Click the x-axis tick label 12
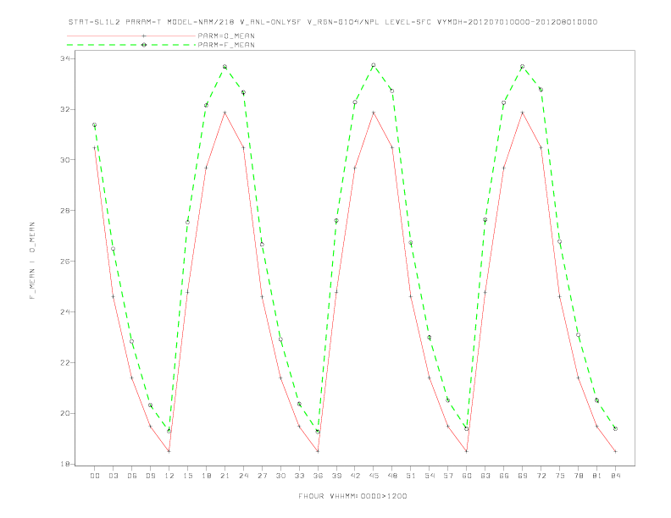The width and height of the screenshot is (671, 518). pos(169,476)
